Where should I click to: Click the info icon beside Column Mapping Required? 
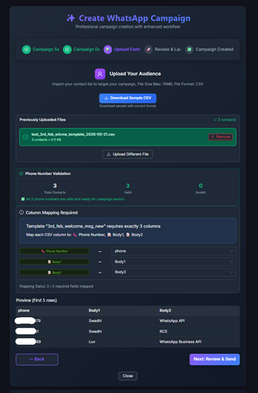pos(21,213)
